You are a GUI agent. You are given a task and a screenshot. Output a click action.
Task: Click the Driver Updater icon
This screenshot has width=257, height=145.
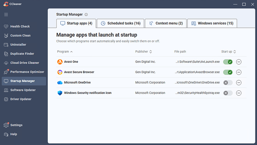pos(6,99)
